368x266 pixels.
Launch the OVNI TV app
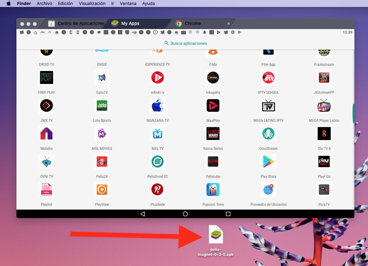(46, 162)
